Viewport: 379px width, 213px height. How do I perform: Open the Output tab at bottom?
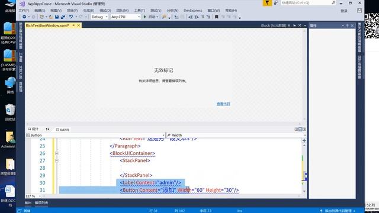click(28, 203)
